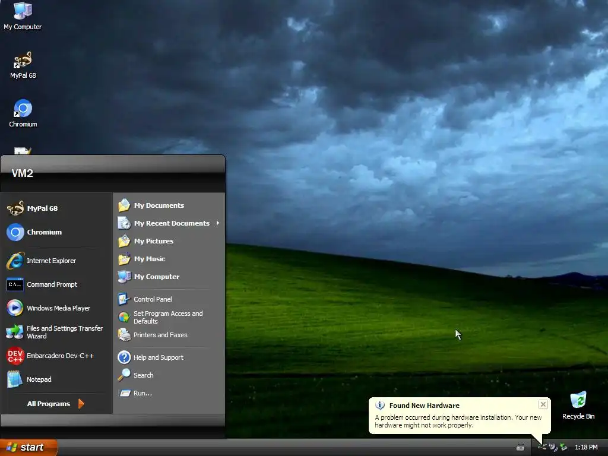The height and width of the screenshot is (456, 608).
Task: Select MyPal 68 desktop shortcut
Action: click(x=23, y=65)
